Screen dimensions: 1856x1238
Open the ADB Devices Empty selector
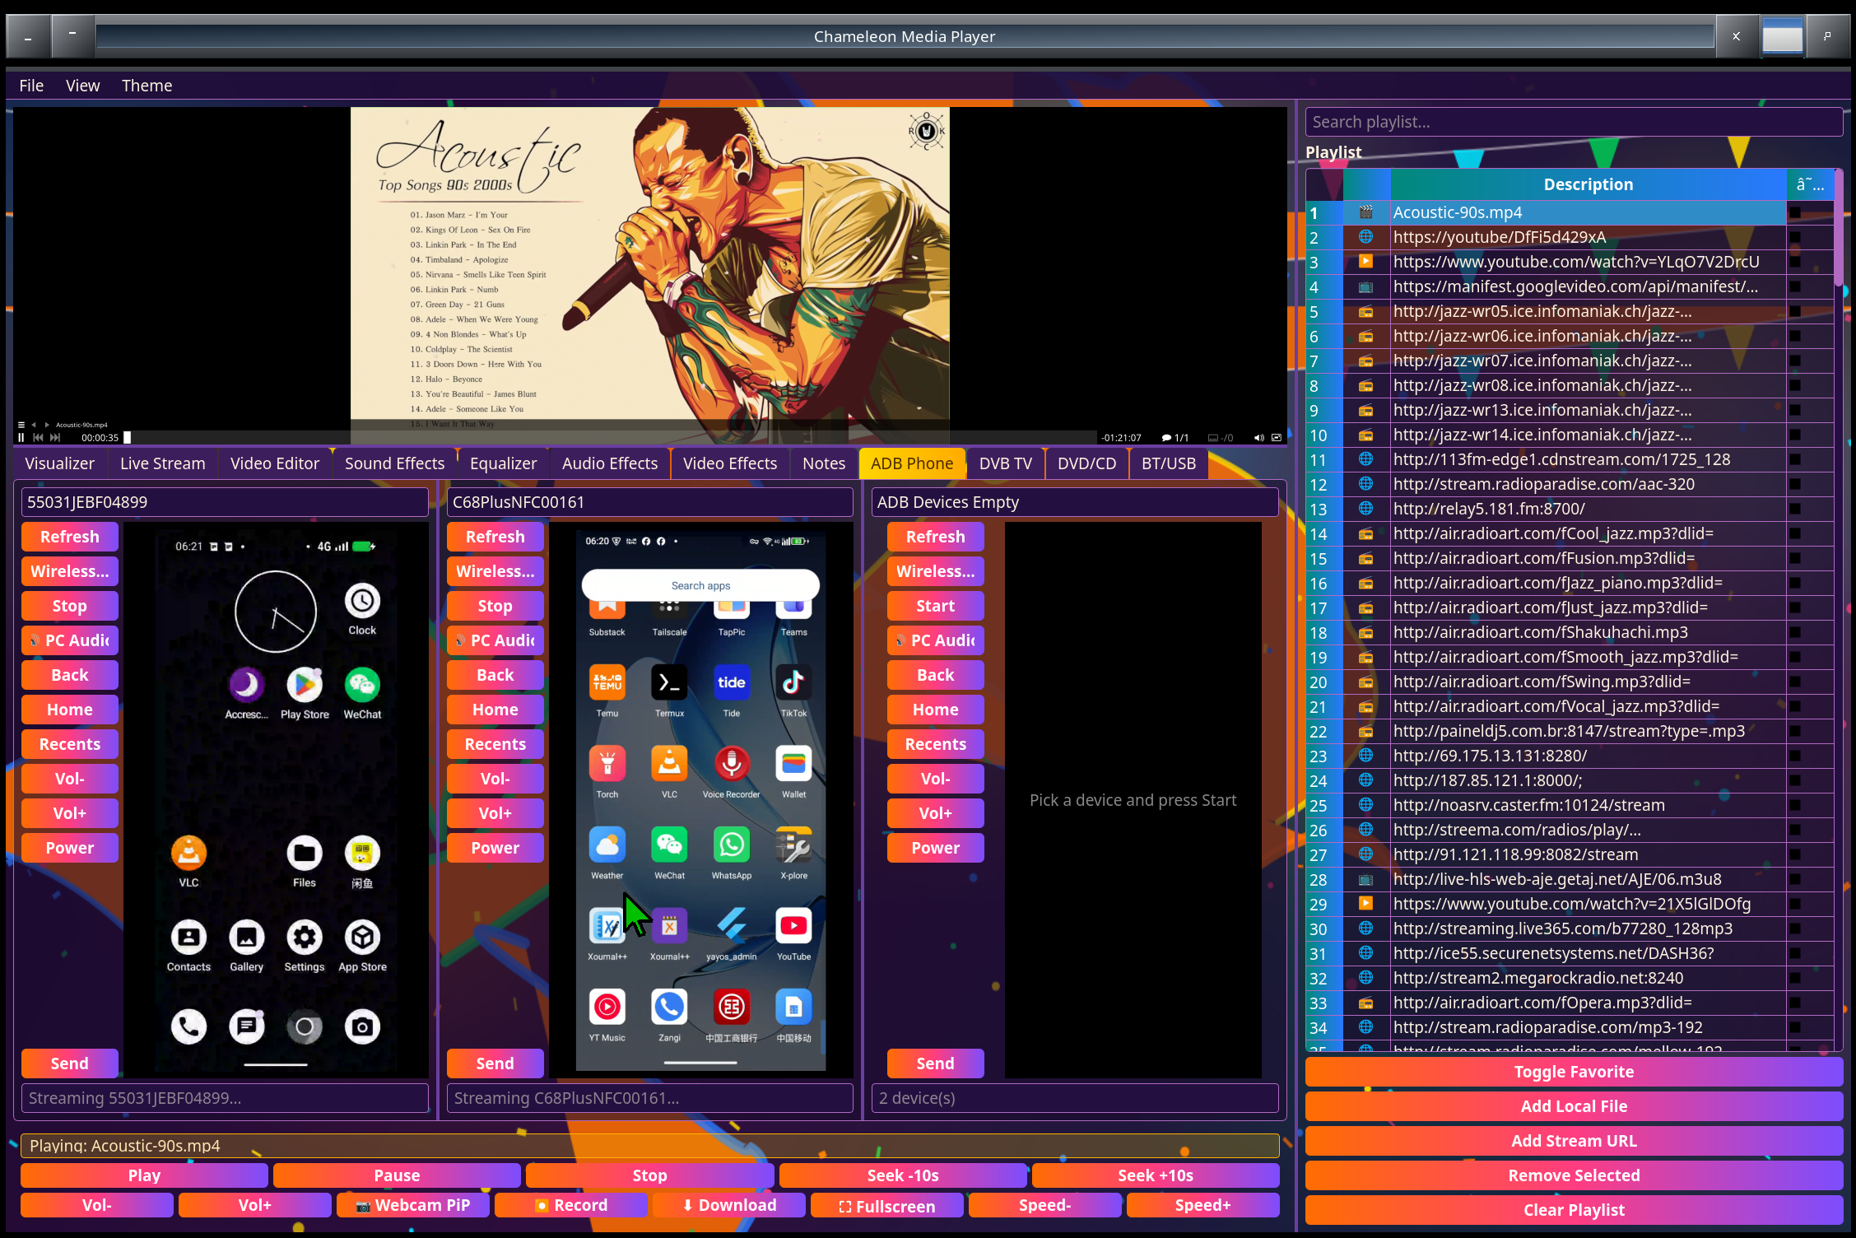1074,502
